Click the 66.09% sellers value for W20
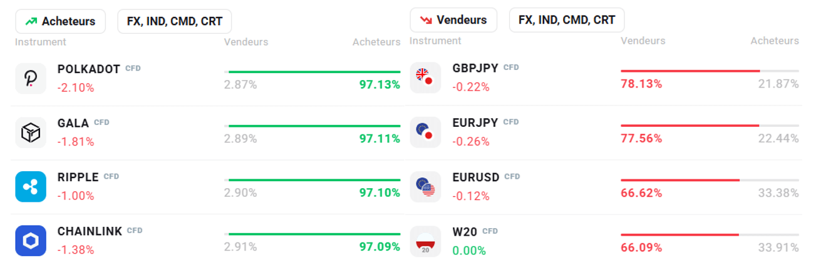This screenshot has width=821, height=270. tap(641, 247)
